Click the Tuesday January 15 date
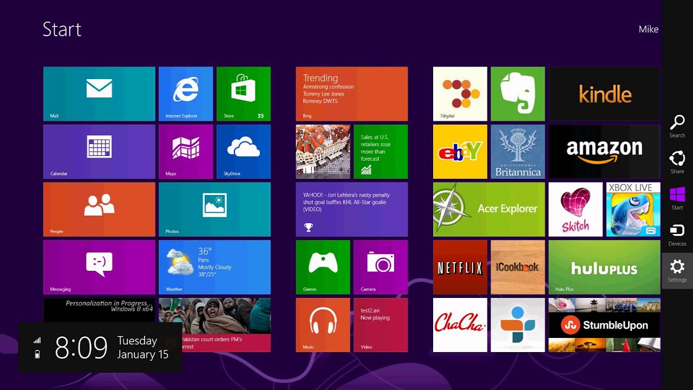 click(143, 348)
